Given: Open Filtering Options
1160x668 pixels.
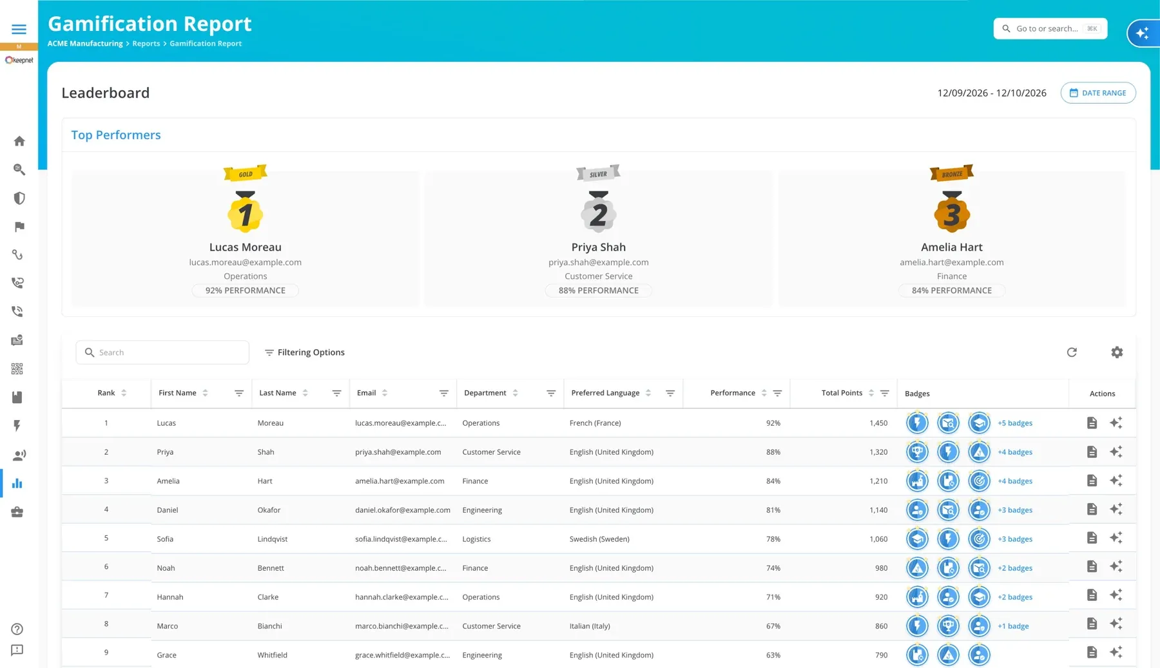Looking at the screenshot, I should (305, 352).
